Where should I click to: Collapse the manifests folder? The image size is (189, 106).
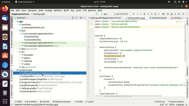tap(17, 24)
